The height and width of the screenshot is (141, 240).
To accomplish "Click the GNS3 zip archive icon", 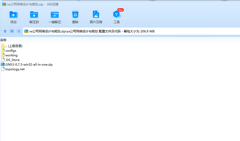I will click(x=3, y=64).
